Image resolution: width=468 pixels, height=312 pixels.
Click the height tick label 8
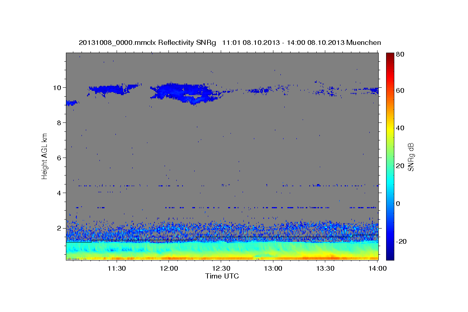pos(59,122)
